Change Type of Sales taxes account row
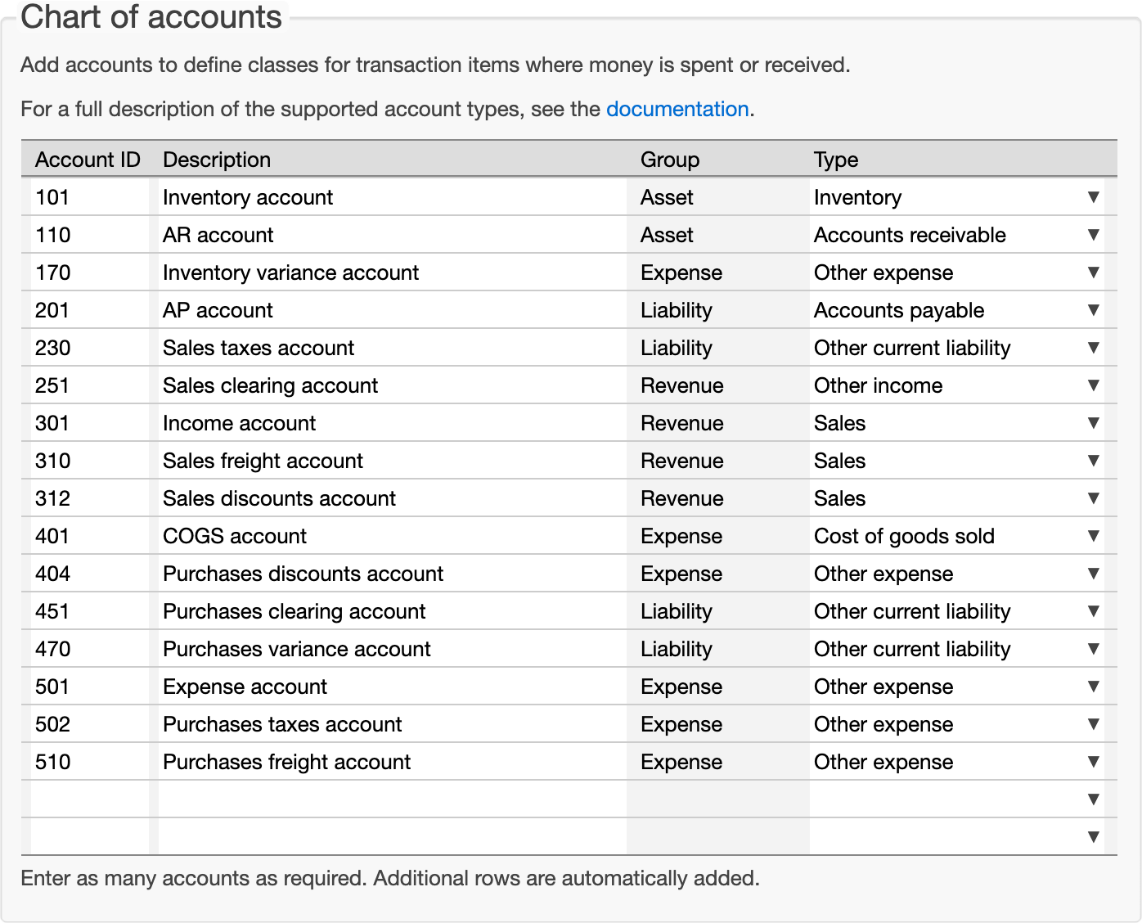This screenshot has height=923, width=1142. click(955, 348)
